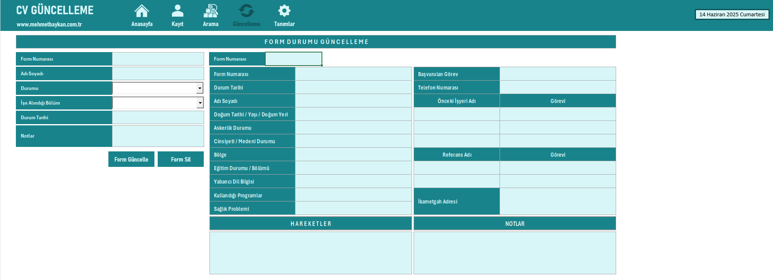Click the Telefon Numarası value cell
Screen dimensions: 773x280
pyautogui.click(x=558, y=87)
